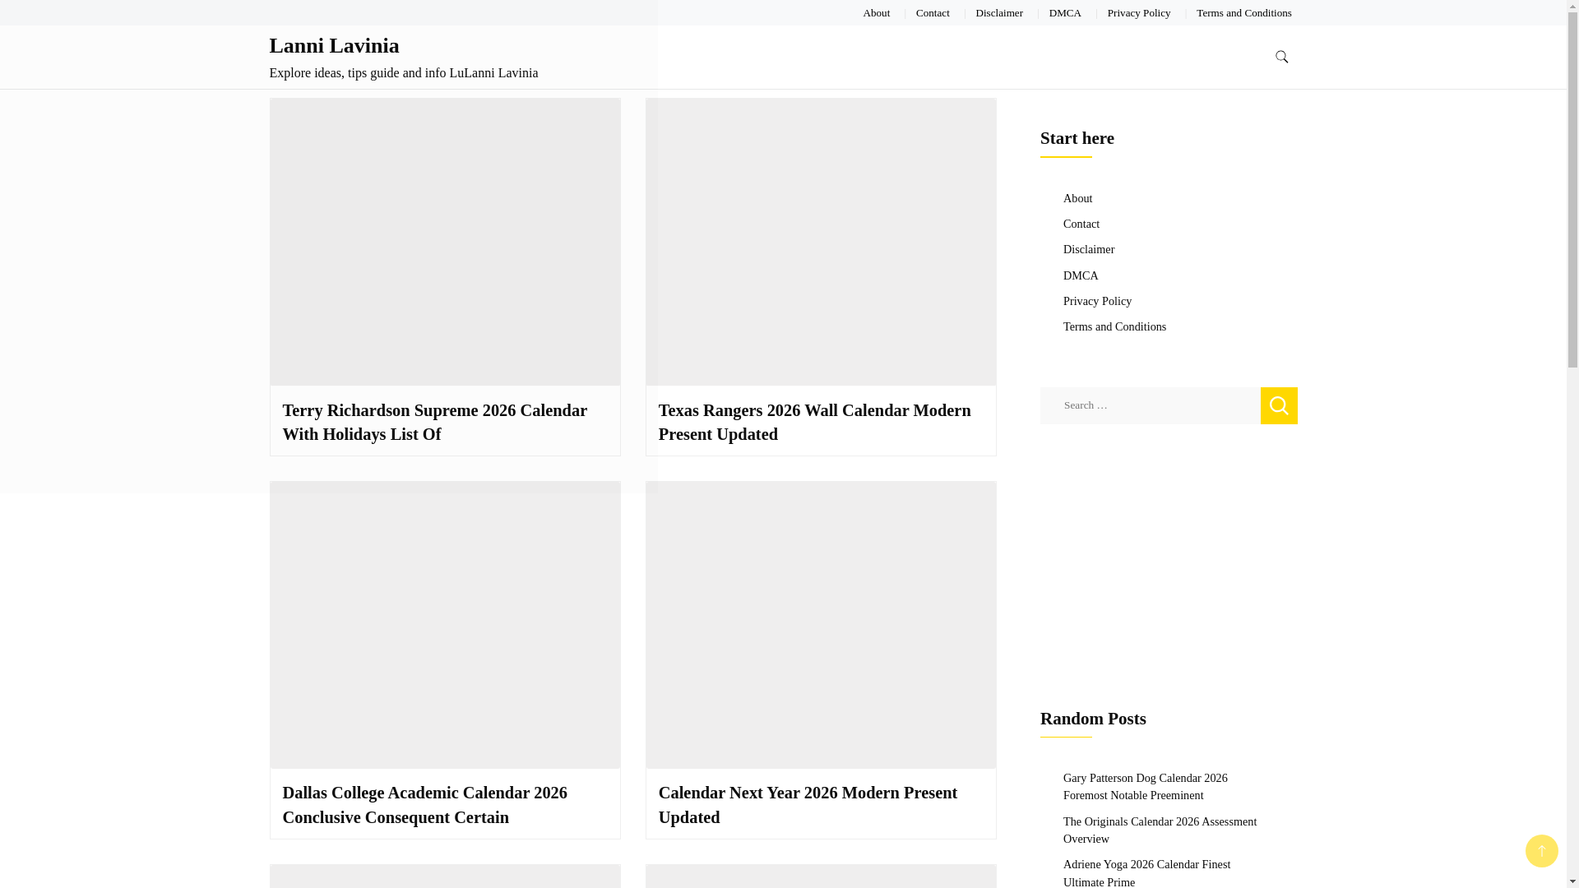Open Terms and Conditions in top menu
This screenshot has height=888, width=1579.
[1243, 12]
